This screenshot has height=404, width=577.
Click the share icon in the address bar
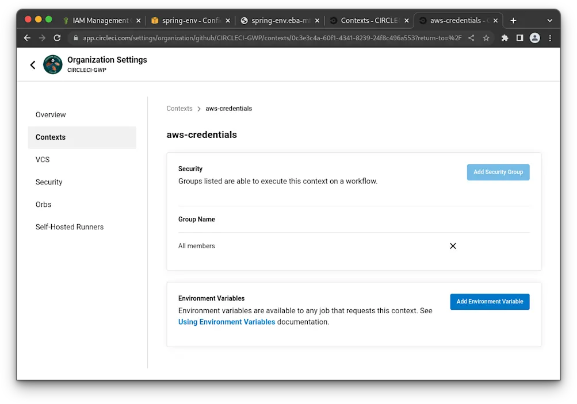[x=472, y=38]
